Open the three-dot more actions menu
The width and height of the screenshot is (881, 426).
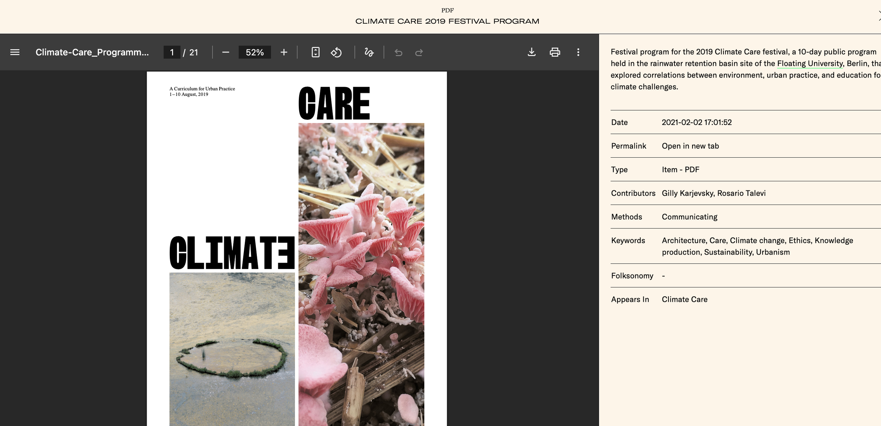(x=578, y=52)
